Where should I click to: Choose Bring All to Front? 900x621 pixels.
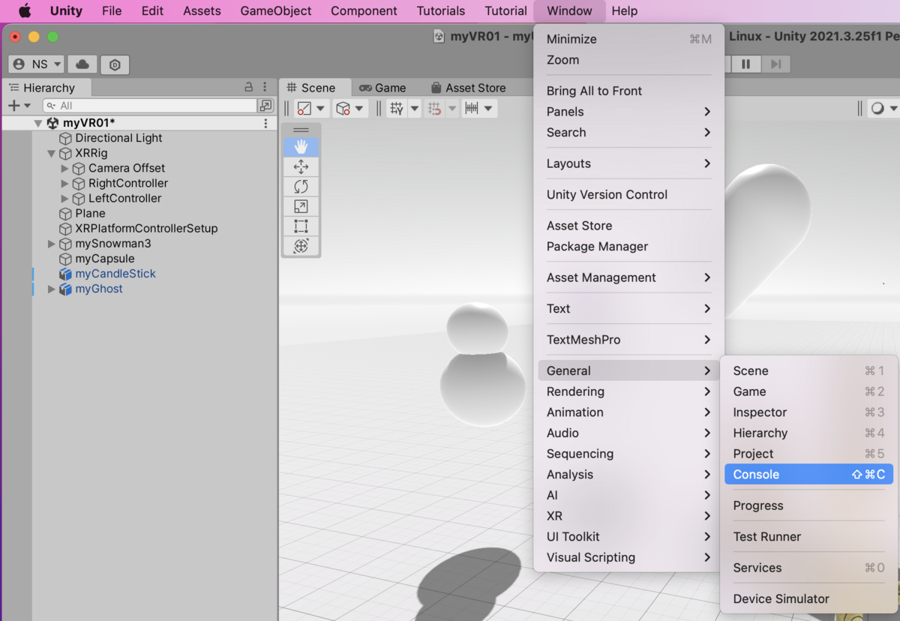(x=628, y=91)
